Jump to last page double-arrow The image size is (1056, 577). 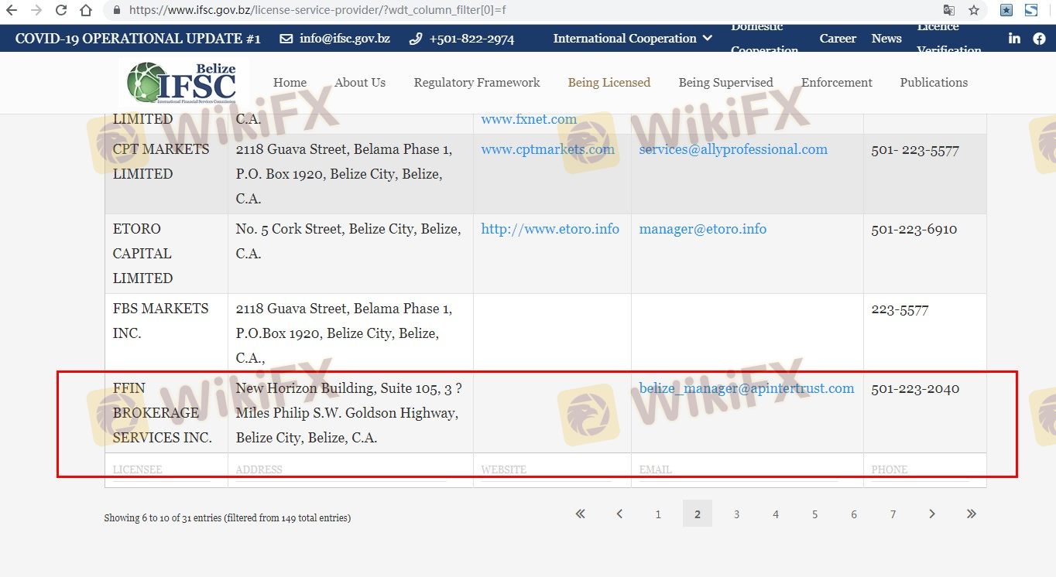[972, 514]
